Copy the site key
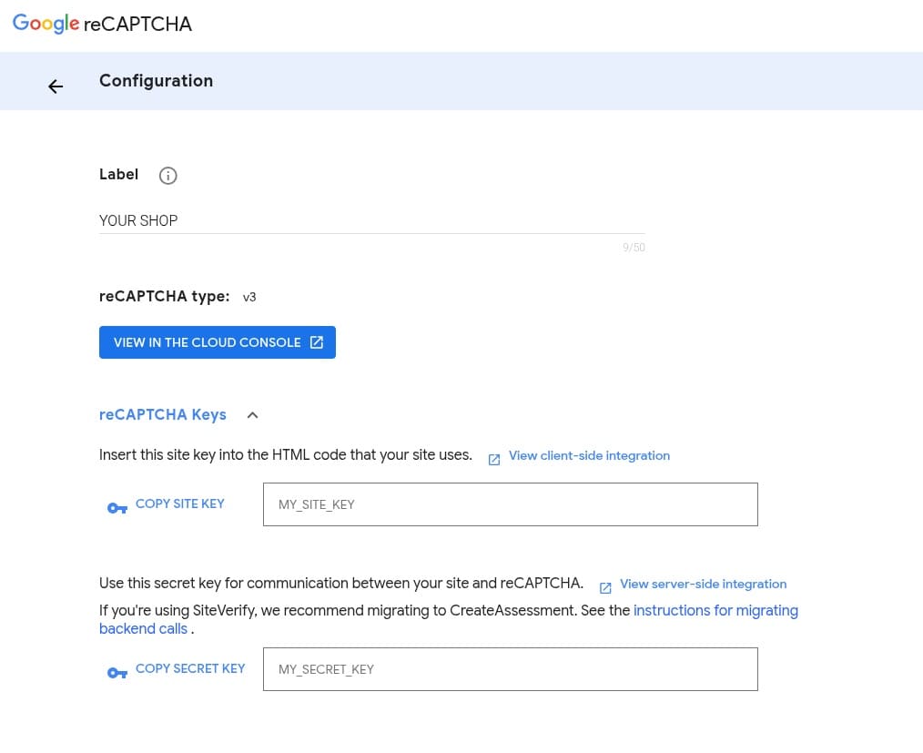Viewport: 923px width, 753px height. [179, 504]
